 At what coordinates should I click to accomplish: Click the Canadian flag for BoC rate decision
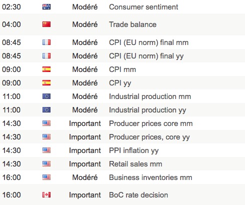46,195
